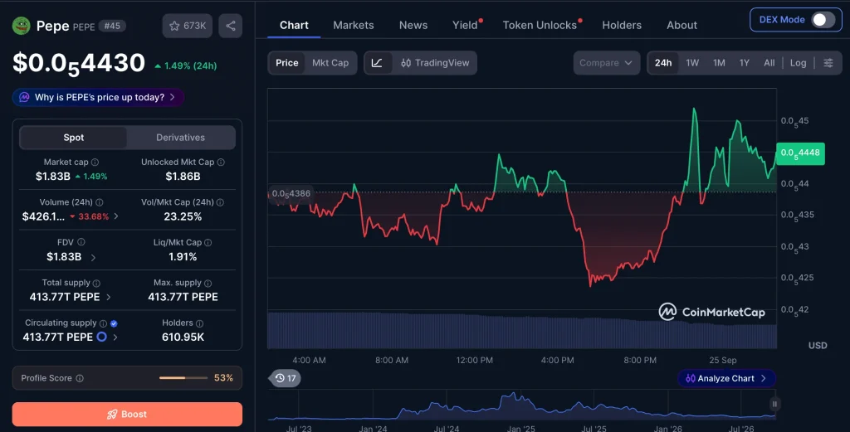Click Holders info icon
Screen dimensions: 850x432
click(x=199, y=323)
